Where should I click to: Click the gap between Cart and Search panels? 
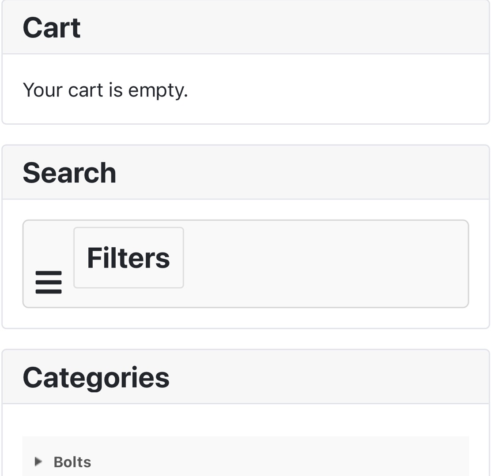[245, 134]
